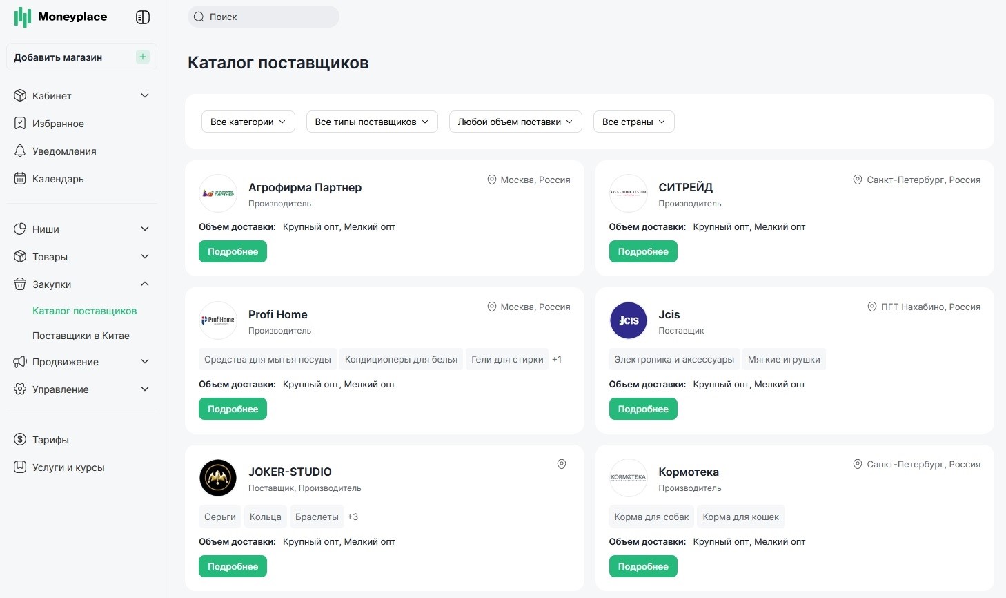The image size is (1006, 598).
Task: Click Подробнее for Profi Home
Action: [x=233, y=409]
